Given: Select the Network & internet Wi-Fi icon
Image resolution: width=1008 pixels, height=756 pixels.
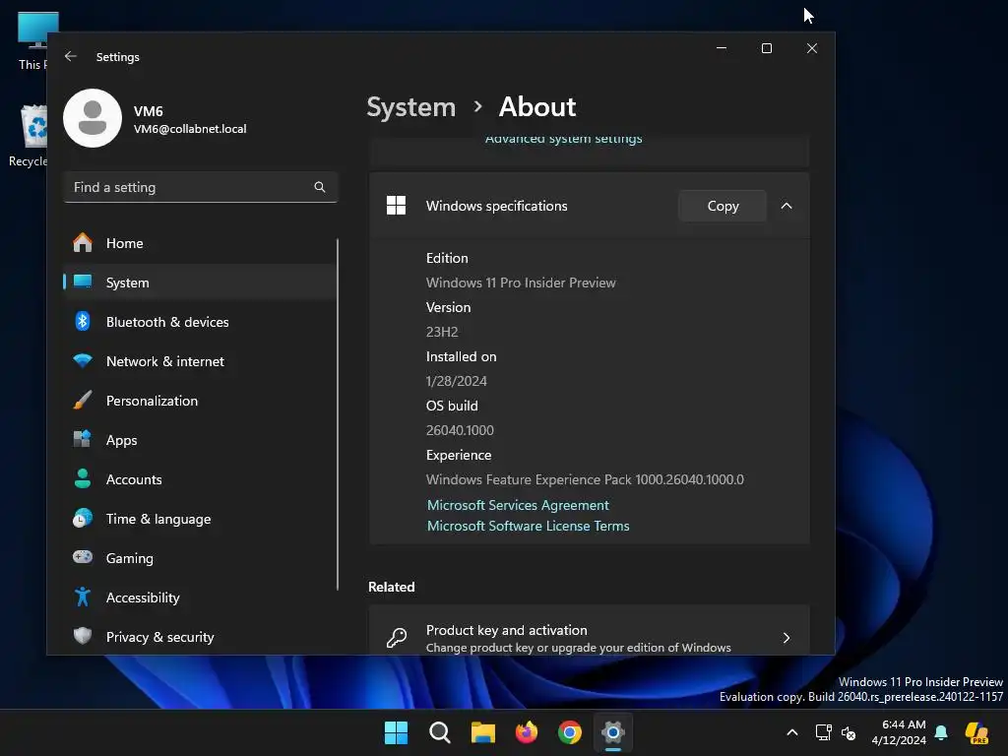Looking at the screenshot, I should pyautogui.click(x=83, y=360).
